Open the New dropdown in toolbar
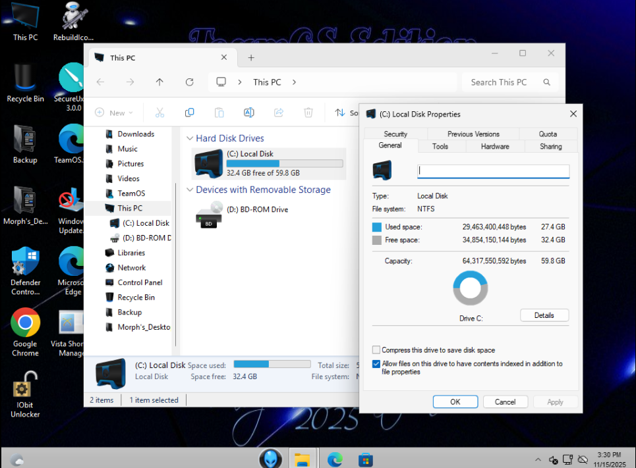Screen dimensions: 636x468 114,113
